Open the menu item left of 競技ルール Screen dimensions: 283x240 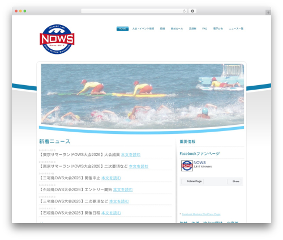pyautogui.click(x=162, y=28)
